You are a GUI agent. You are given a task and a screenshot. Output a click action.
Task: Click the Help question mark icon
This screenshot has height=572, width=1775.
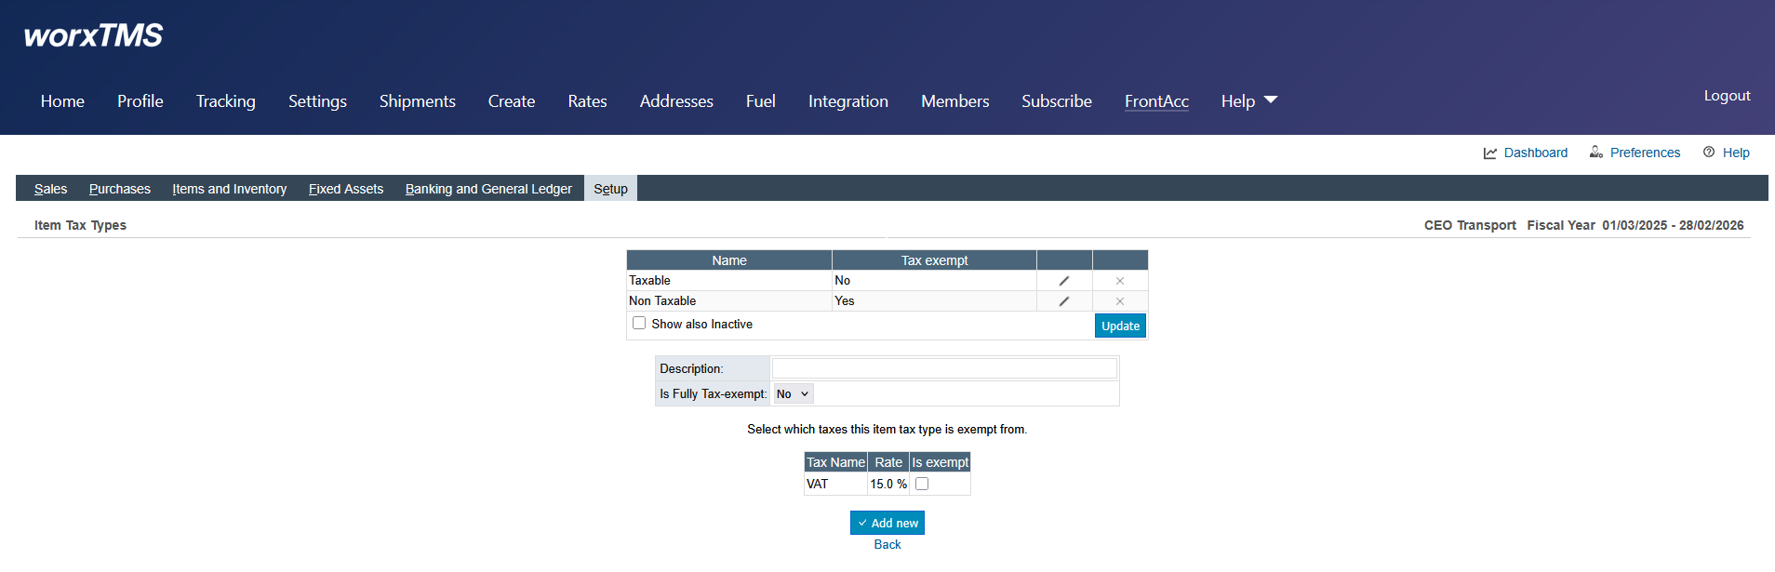tap(1709, 153)
